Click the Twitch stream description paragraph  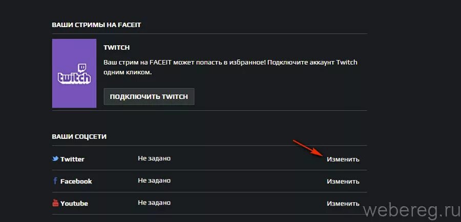(x=230, y=67)
